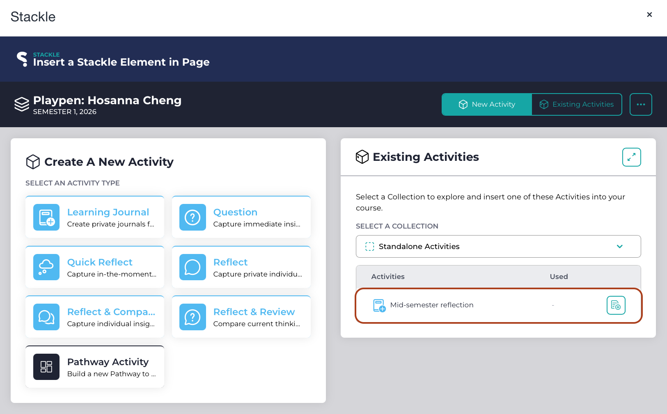Viewport: 667px width, 414px height.
Task: Click 'Capture individual insig...' description
Action: click(111, 324)
